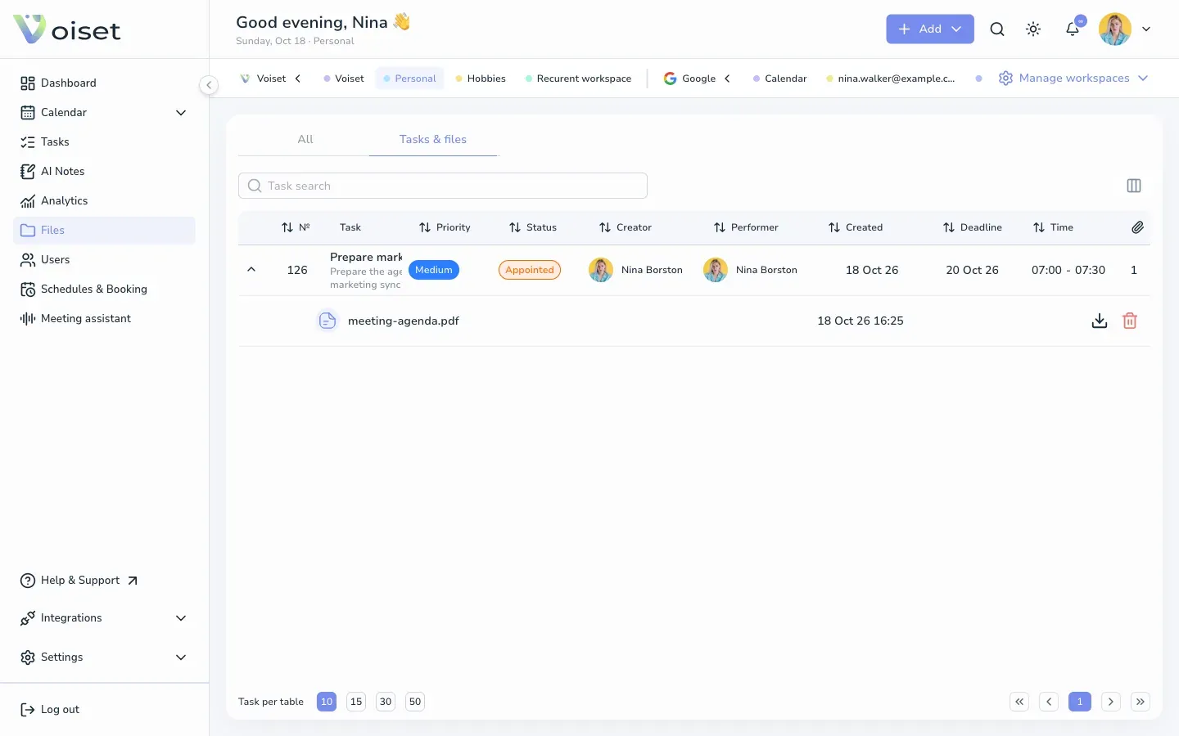This screenshot has height=736, width=1179.
Task: Go to the next page
Action: [1111, 702]
